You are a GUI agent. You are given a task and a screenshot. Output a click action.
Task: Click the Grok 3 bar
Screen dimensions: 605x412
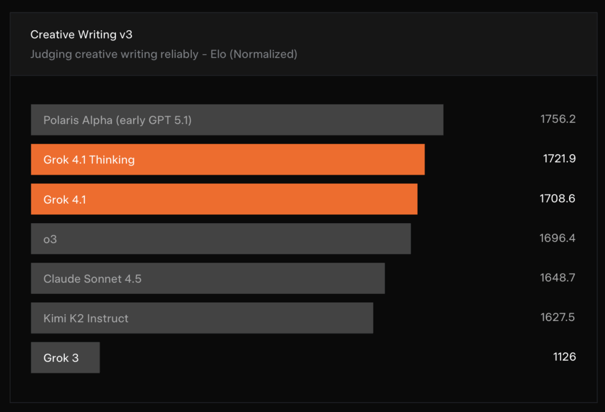coord(65,358)
